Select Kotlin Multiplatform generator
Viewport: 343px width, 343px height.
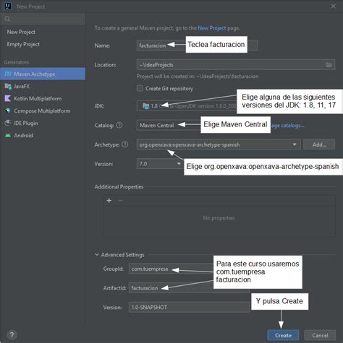click(43, 98)
